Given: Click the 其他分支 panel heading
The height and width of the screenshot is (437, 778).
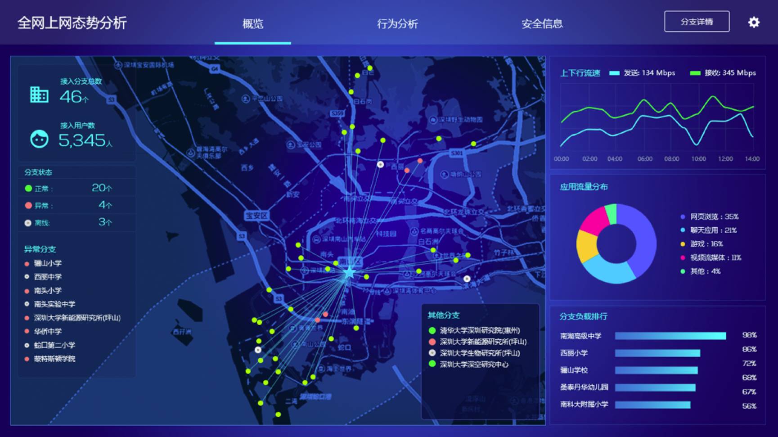Looking at the screenshot, I should pos(444,315).
